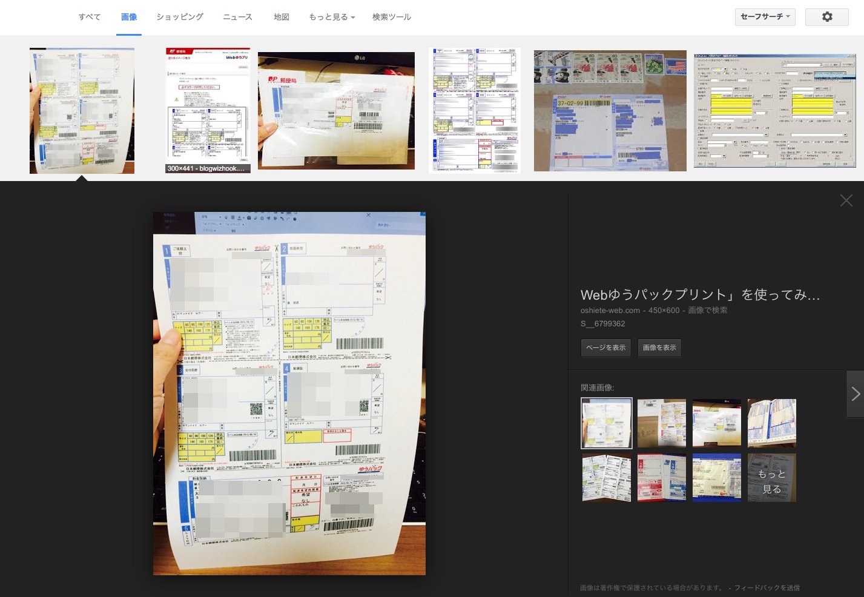Screen dimensions: 864x597
Task: Open the white label-sheet scan thumbnail
Action: [475, 111]
